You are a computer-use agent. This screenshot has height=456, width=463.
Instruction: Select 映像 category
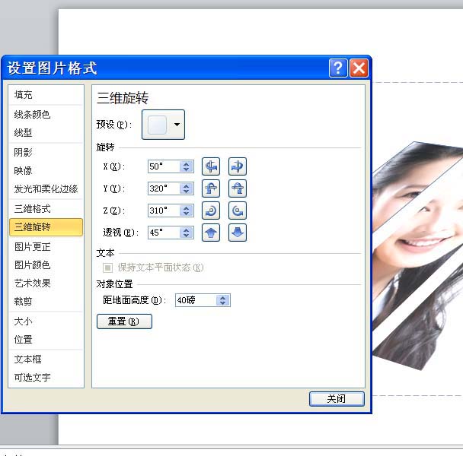(x=46, y=171)
